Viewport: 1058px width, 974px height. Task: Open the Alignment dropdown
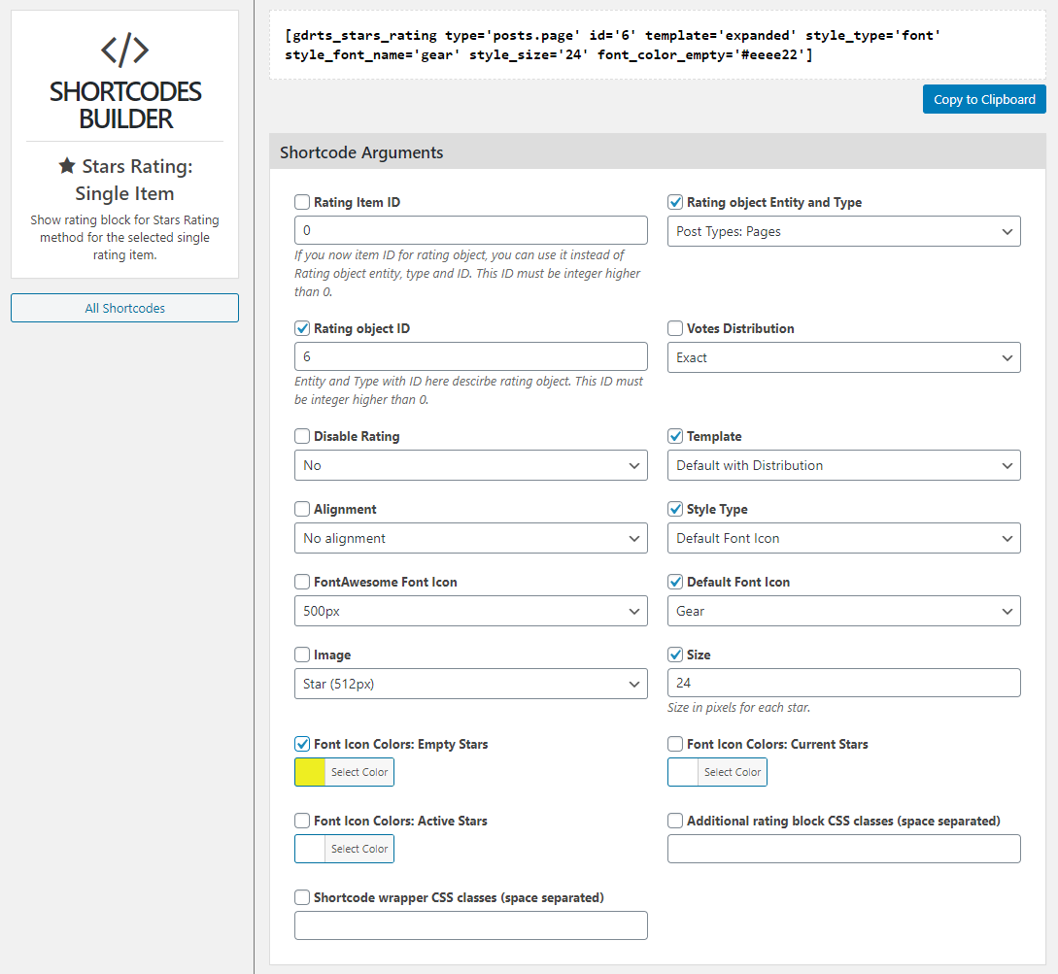(x=471, y=538)
